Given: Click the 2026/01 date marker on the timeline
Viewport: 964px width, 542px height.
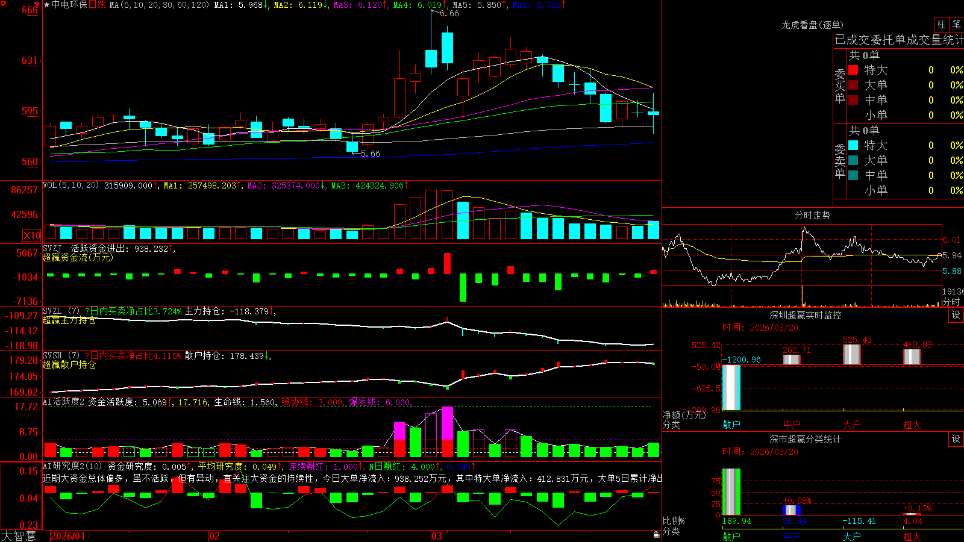Looking at the screenshot, I should pos(68,536).
